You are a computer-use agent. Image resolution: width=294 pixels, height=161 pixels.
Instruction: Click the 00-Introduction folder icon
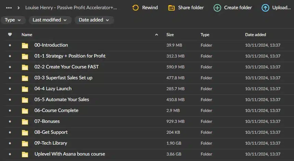click(25, 45)
